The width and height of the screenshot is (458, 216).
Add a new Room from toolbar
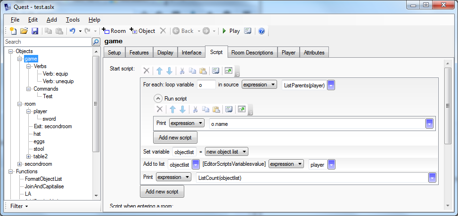click(x=114, y=31)
